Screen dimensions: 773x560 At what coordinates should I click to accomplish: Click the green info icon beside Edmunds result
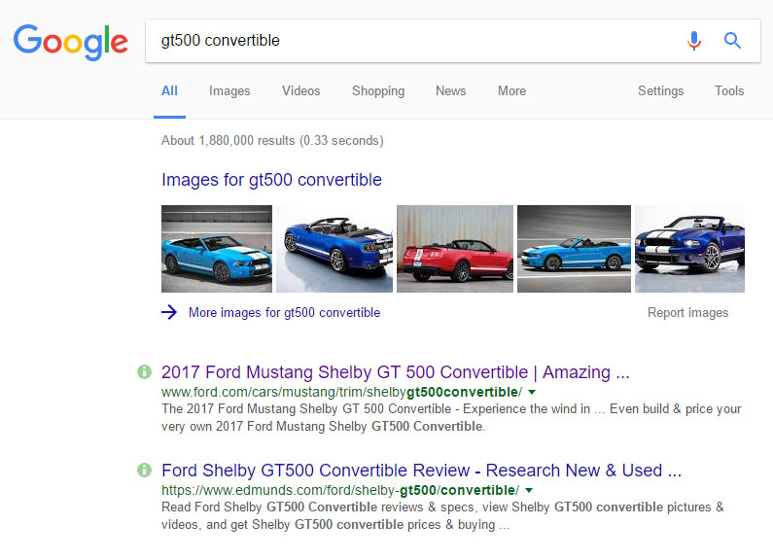[x=145, y=471]
